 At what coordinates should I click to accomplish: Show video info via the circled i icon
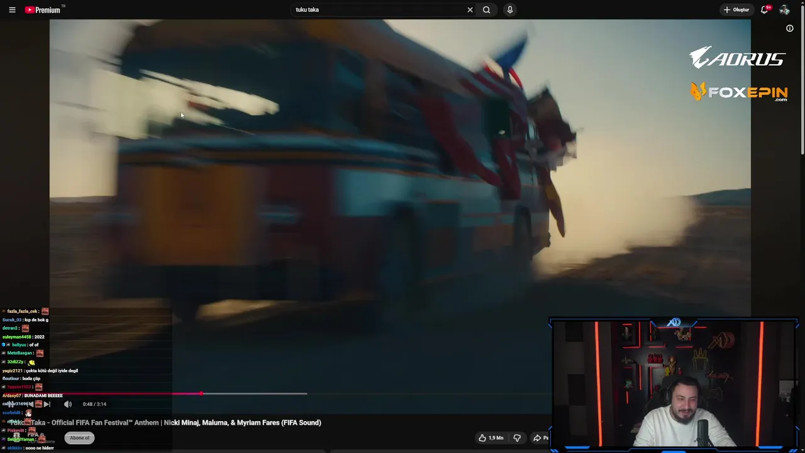pyautogui.click(x=790, y=28)
